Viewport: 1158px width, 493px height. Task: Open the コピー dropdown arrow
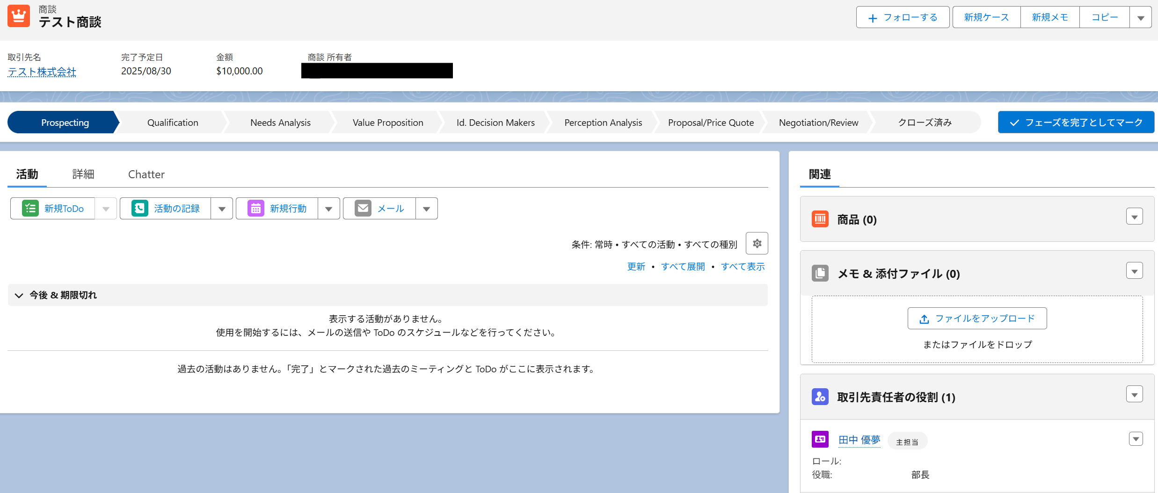pyautogui.click(x=1140, y=17)
